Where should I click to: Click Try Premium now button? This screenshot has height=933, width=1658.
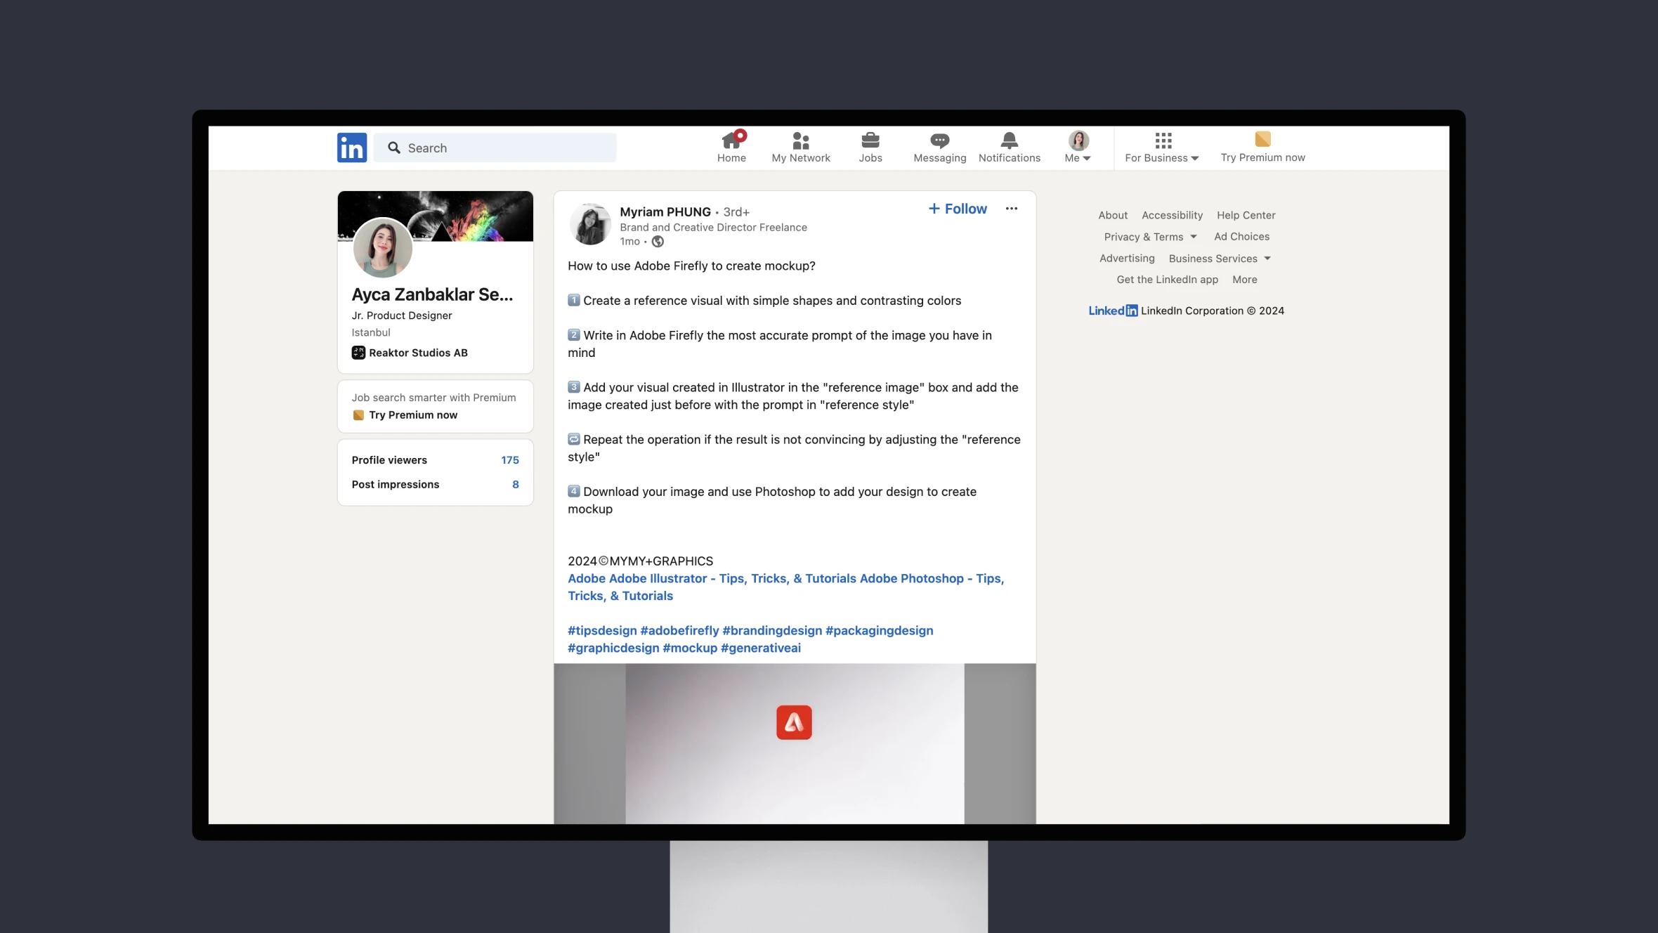[1263, 146]
